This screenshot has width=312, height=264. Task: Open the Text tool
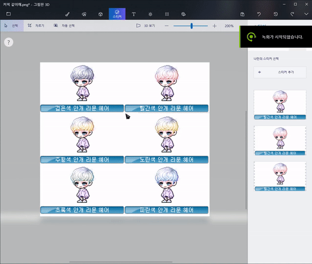pos(134,14)
